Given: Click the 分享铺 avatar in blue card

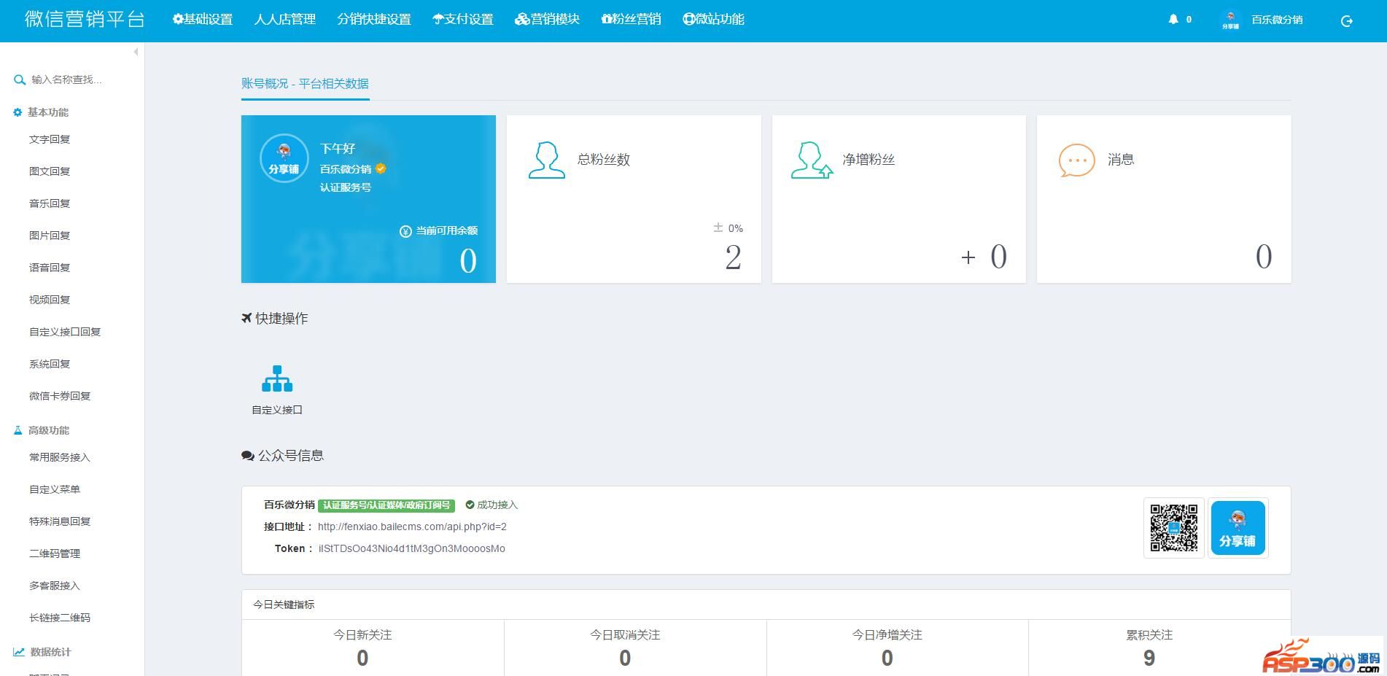Looking at the screenshot, I should 284,158.
